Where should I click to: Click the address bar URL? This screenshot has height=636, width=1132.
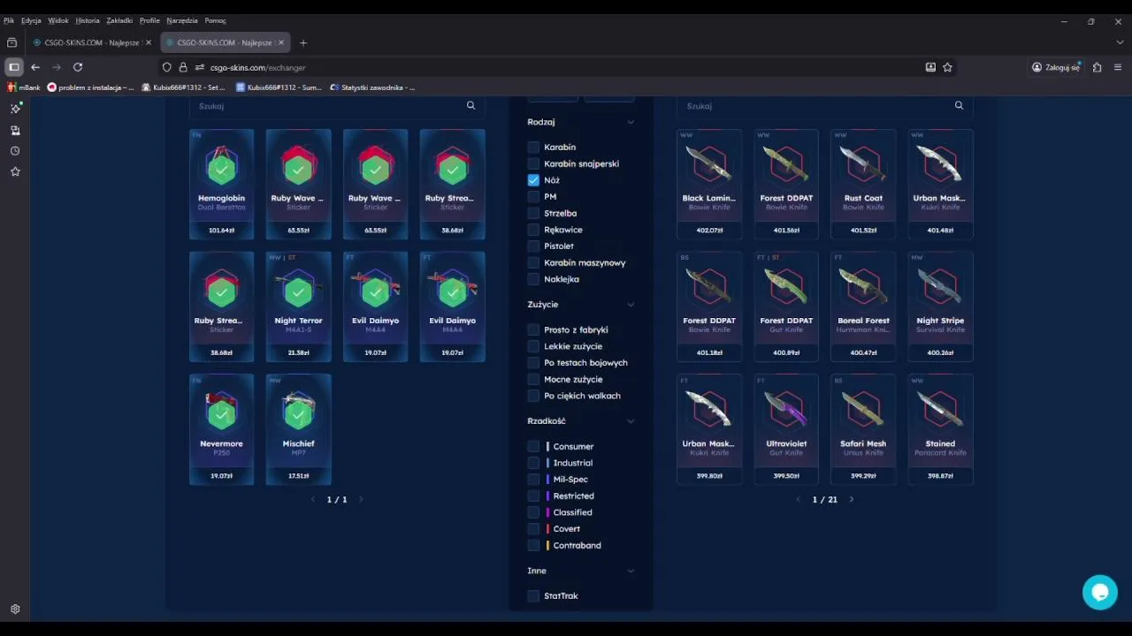click(258, 67)
